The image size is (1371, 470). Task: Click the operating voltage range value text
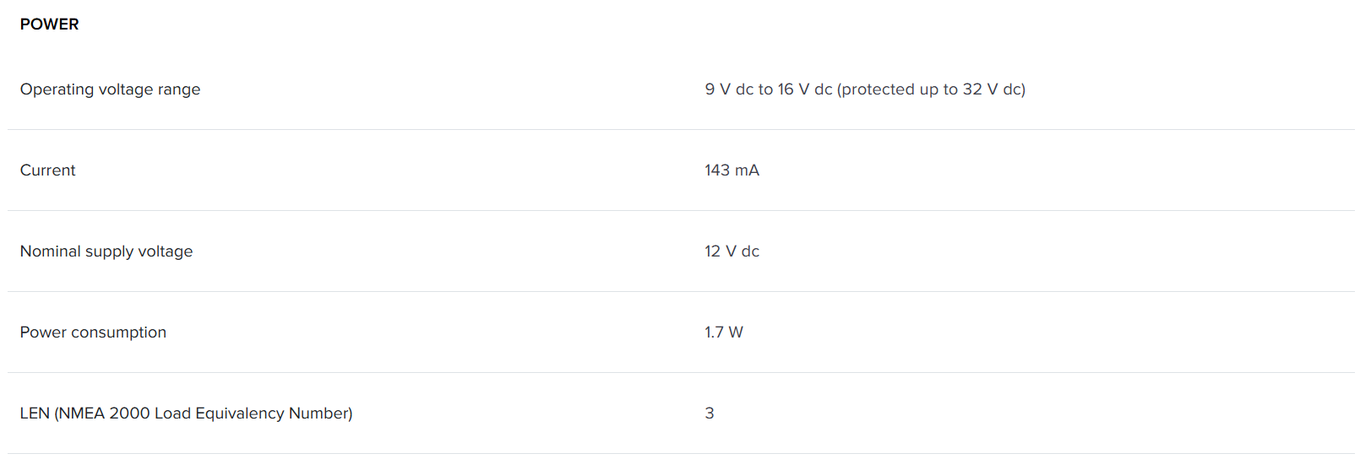click(x=864, y=89)
